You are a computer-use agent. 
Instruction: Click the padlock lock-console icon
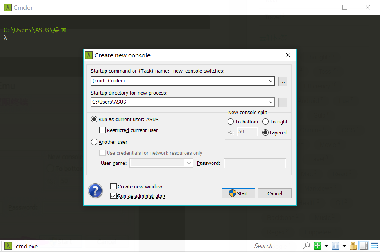(353, 246)
